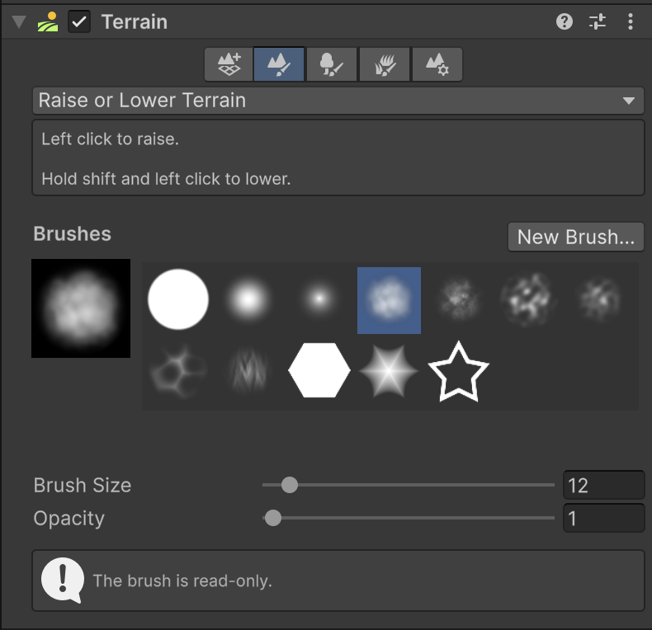
Task: Select the six-pointed soft star brush
Action: (389, 370)
